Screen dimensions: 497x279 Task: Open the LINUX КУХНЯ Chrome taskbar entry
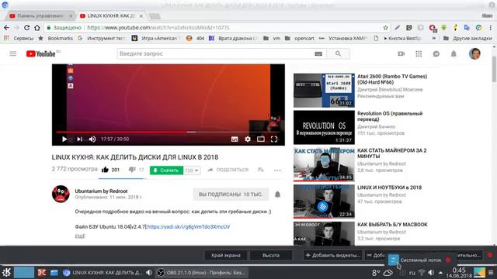click(x=103, y=272)
